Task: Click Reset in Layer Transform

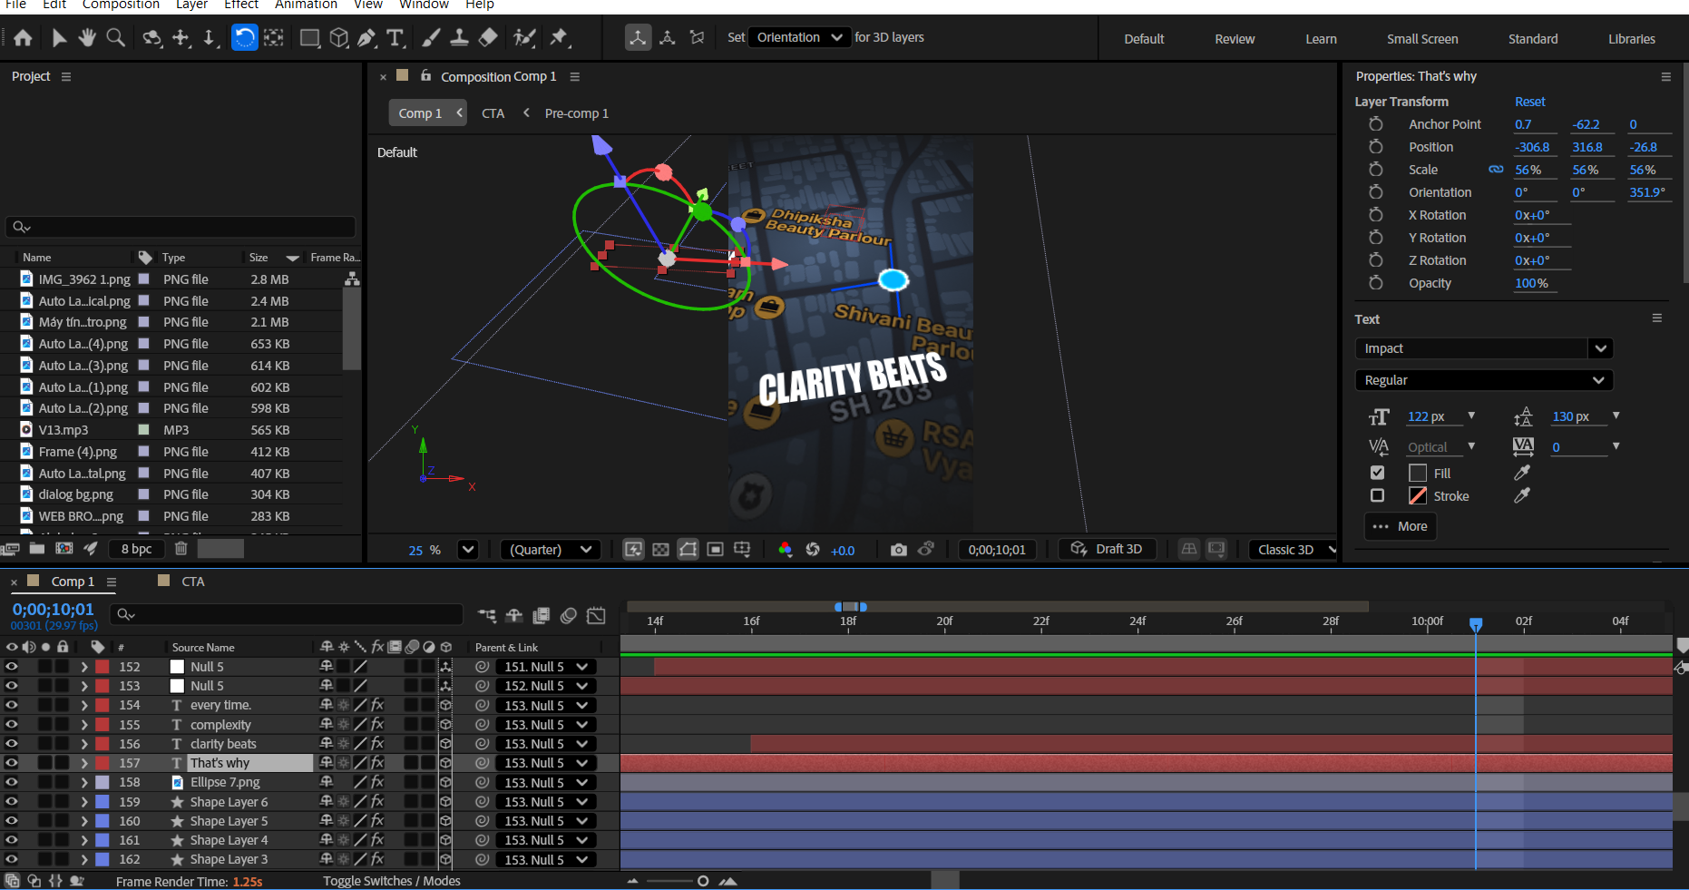Action: pyautogui.click(x=1529, y=102)
